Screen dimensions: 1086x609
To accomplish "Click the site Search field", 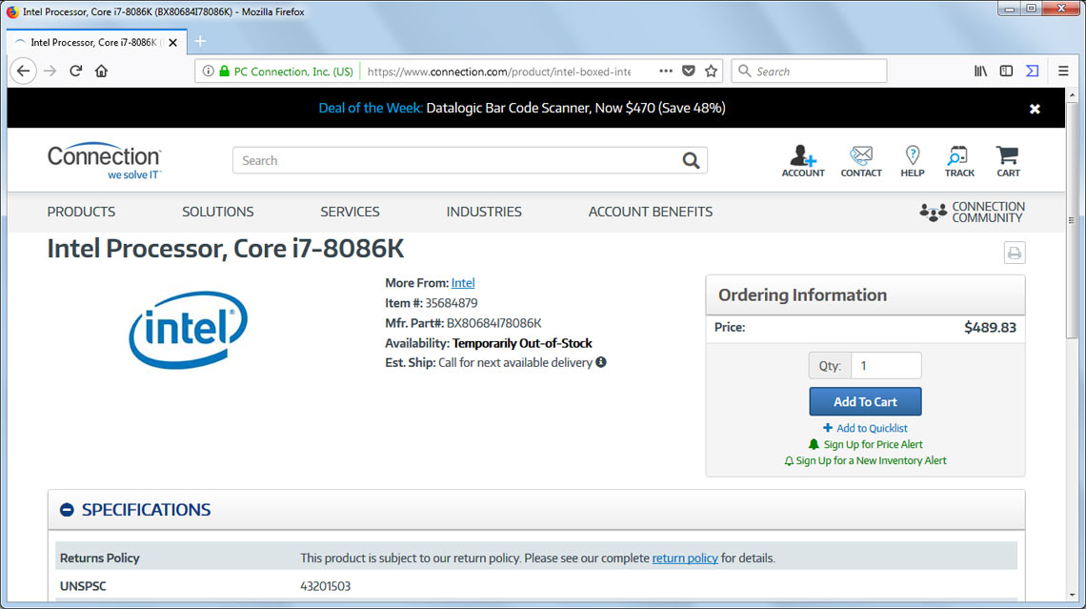I will pos(457,161).
